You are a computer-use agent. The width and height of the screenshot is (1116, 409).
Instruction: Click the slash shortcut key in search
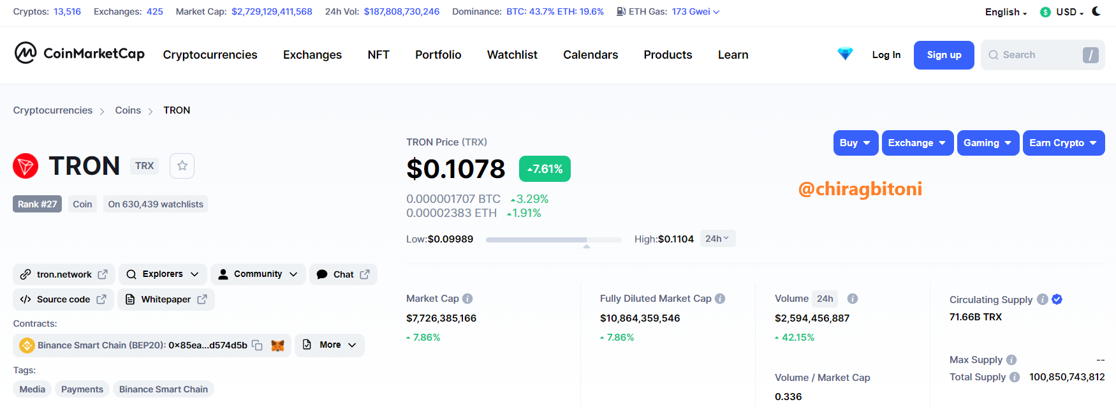(x=1090, y=55)
